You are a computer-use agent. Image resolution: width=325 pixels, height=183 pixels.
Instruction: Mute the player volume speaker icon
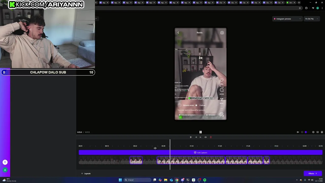pyautogui.click(x=298, y=132)
